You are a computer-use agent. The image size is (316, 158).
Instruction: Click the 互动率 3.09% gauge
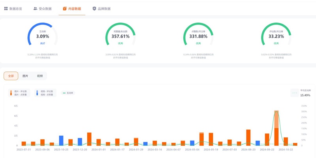pos(43,36)
